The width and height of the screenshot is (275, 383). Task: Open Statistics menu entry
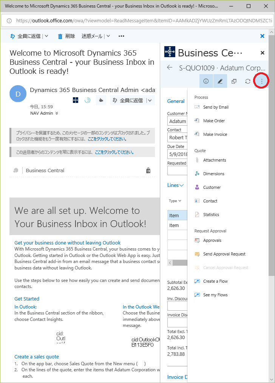[x=211, y=215]
